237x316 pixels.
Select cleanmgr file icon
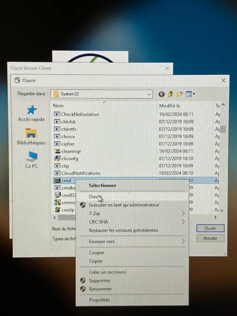pyautogui.click(x=57, y=151)
